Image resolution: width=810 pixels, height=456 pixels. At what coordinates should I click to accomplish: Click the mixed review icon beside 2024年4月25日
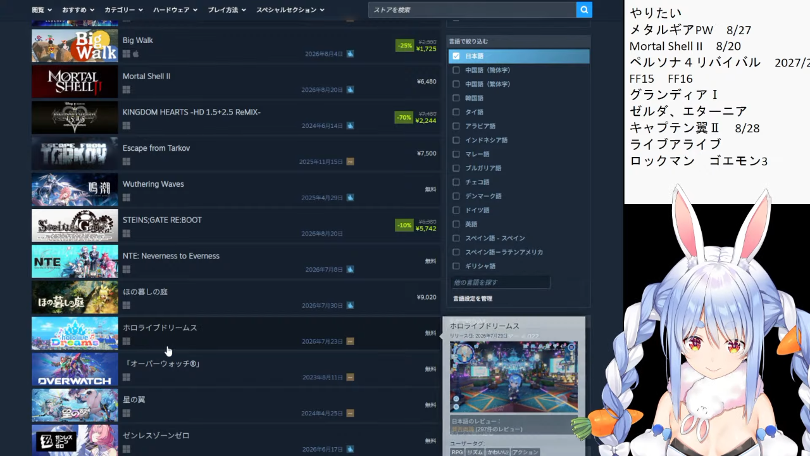(x=350, y=414)
